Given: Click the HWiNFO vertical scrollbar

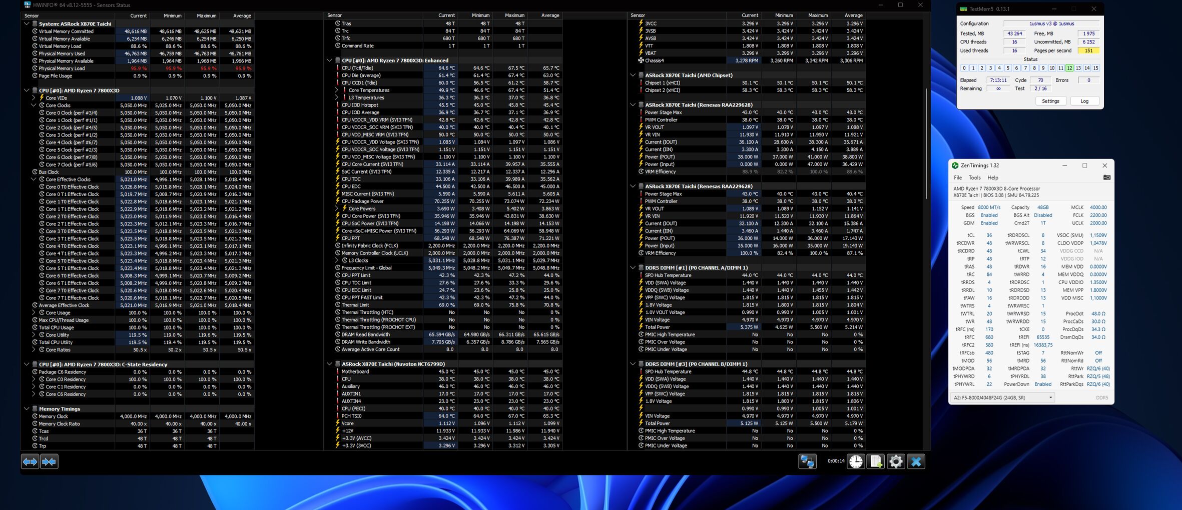Looking at the screenshot, I should coord(926,145).
